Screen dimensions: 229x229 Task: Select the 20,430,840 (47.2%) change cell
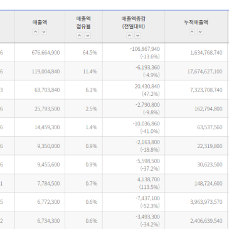click(134, 90)
